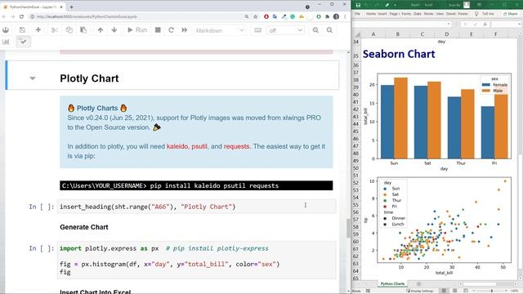Switch to Page Break Preview in Excel
This screenshot has height=294, width=523.
click(x=466, y=291)
